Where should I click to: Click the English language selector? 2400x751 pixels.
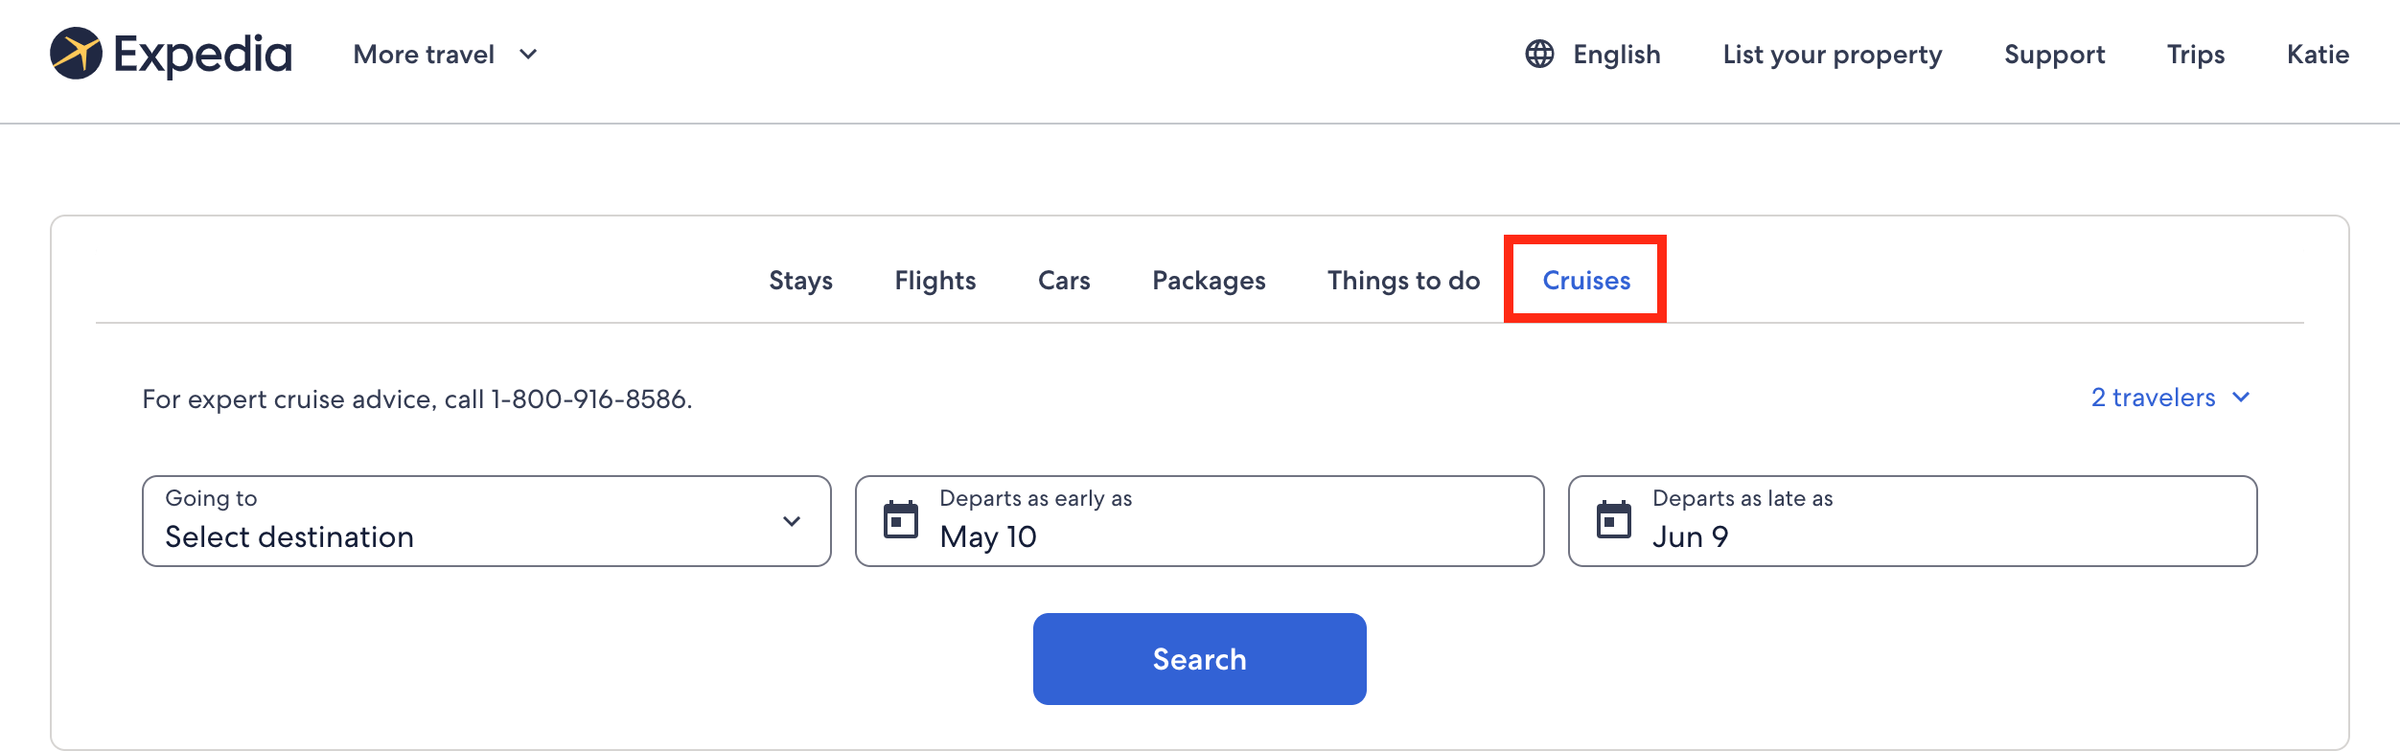pos(1616,55)
